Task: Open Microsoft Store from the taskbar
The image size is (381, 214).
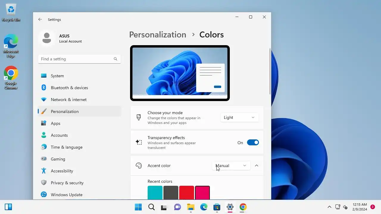Action: (x=217, y=207)
